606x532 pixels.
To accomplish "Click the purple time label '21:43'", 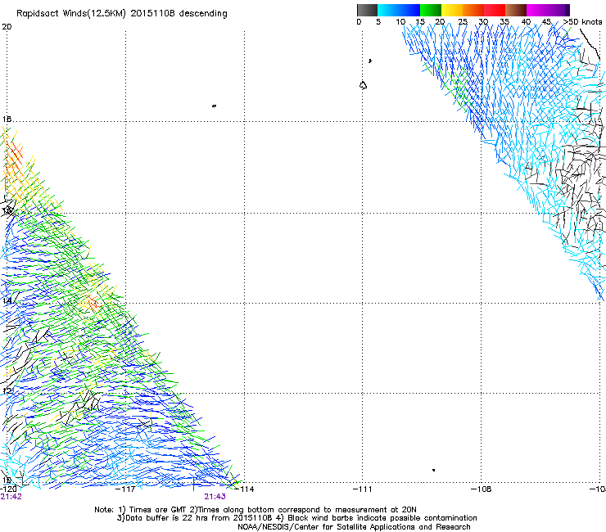I will point(215,497).
